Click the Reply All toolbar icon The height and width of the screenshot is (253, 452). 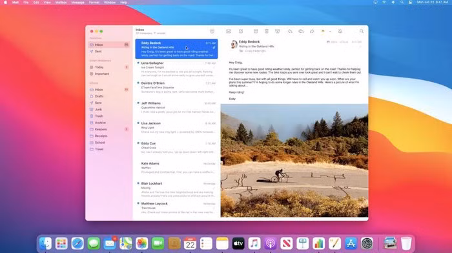pos(301,31)
